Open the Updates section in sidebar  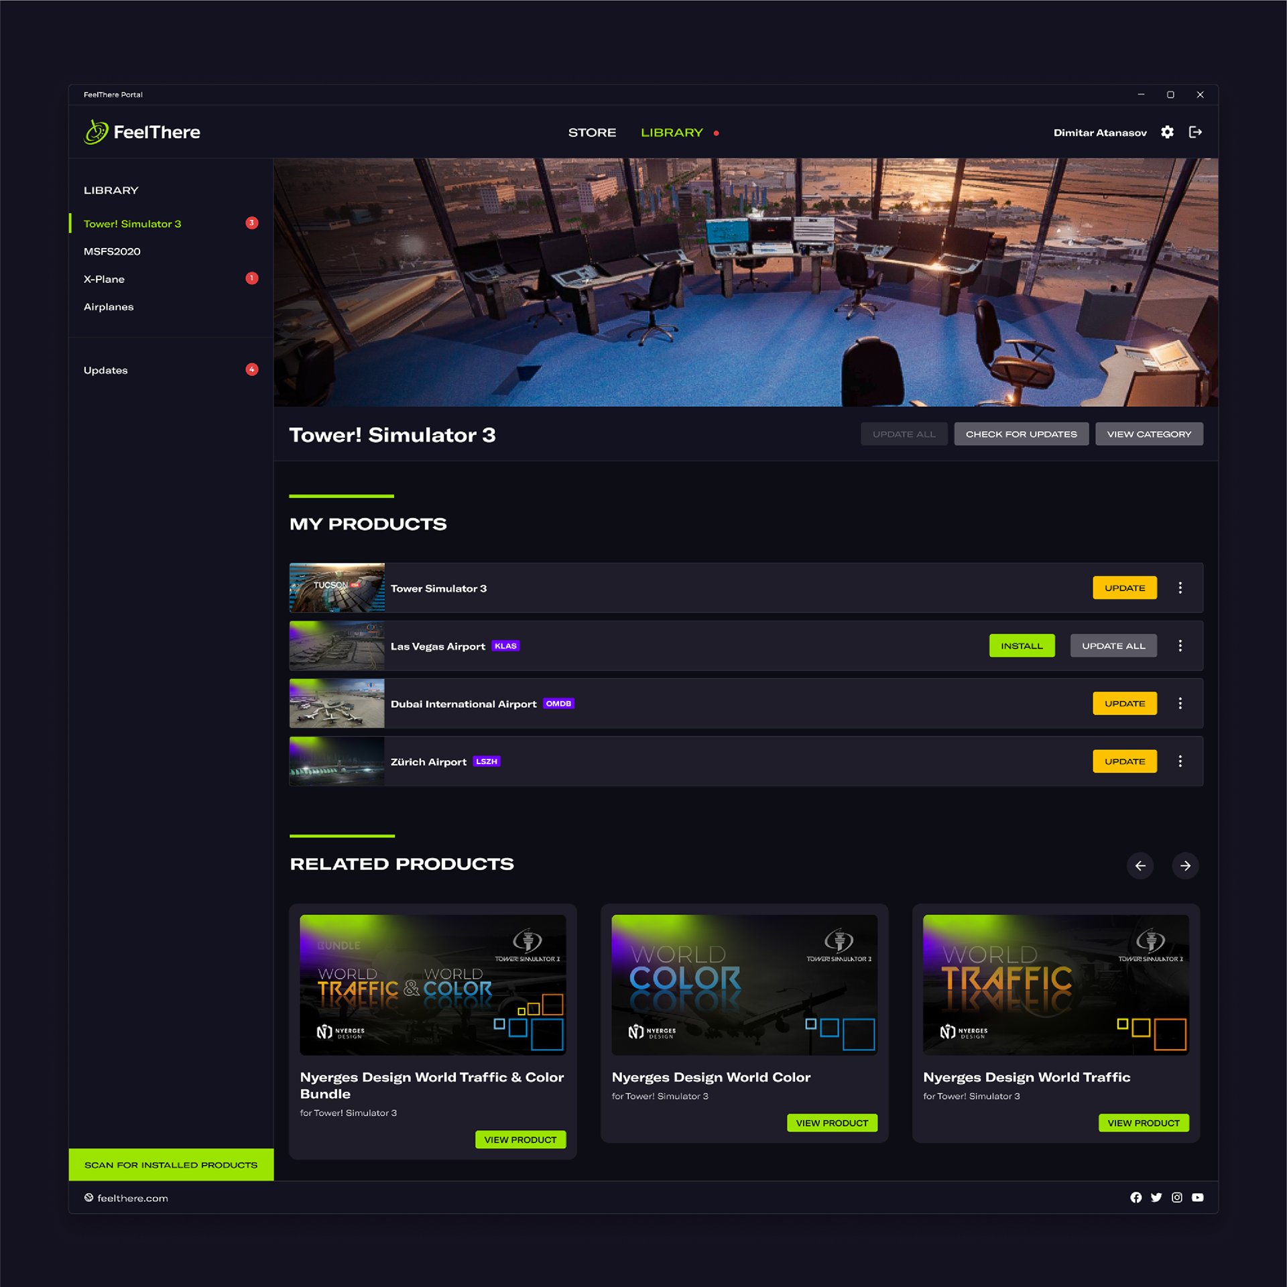click(x=106, y=370)
